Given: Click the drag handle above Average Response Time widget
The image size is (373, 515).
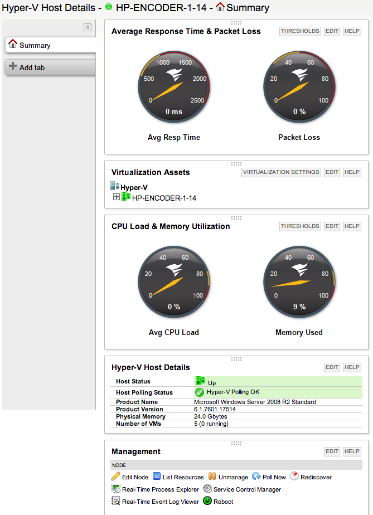Looking at the screenshot, I should [236, 23].
